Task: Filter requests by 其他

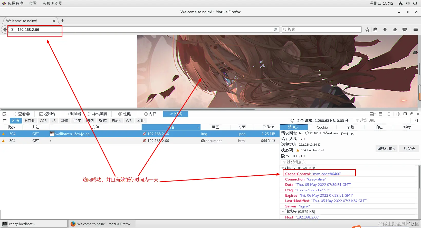Action: point(140,121)
